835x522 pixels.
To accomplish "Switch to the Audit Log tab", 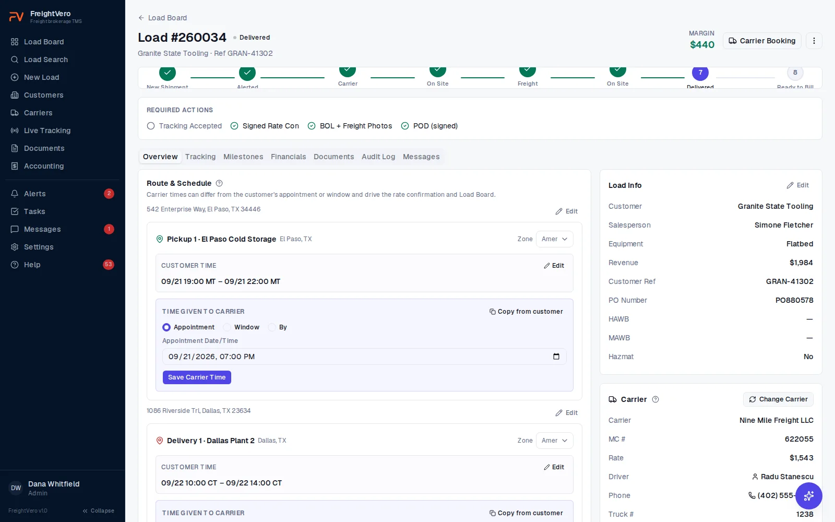I will pyautogui.click(x=378, y=157).
